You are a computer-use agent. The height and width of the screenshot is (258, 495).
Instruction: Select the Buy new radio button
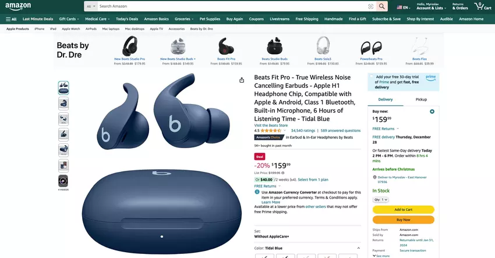point(432,111)
